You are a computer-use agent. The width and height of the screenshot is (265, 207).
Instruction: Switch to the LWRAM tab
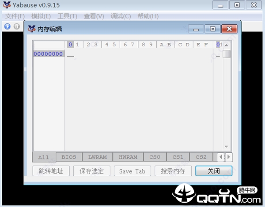(x=98, y=157)
